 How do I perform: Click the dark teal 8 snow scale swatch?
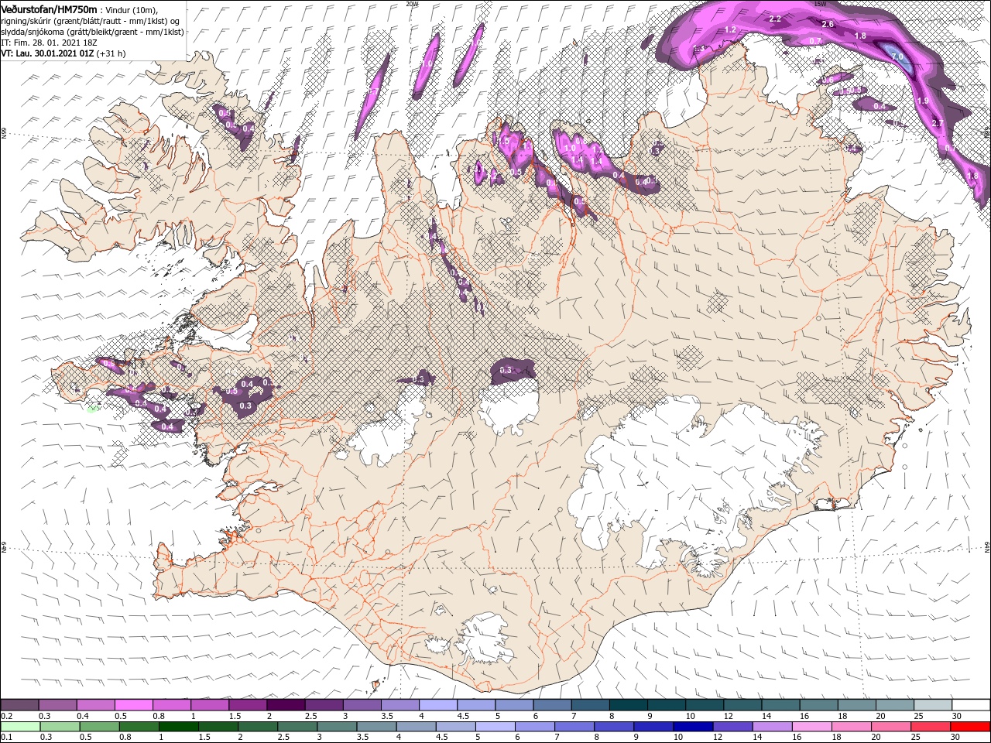629,705
